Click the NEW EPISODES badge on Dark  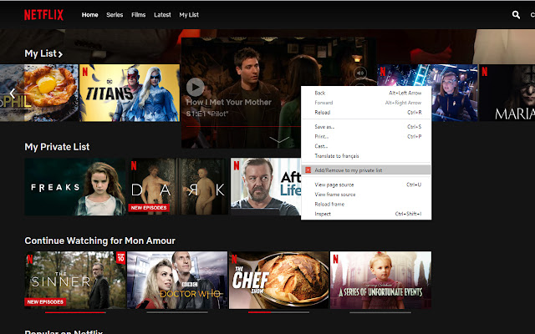click(x=149, y=208)
